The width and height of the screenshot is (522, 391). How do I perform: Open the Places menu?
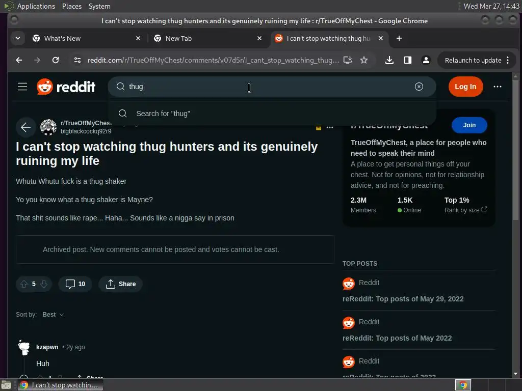coord(72,6)
